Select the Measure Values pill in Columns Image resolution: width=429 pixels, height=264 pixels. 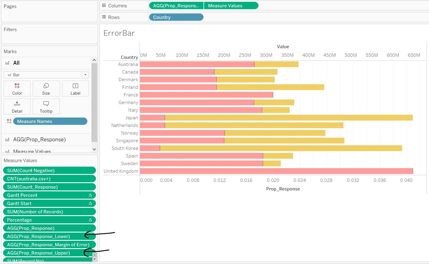231,6
